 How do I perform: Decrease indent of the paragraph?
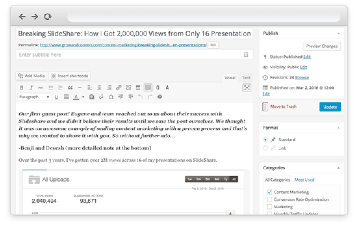click(121, 97)
